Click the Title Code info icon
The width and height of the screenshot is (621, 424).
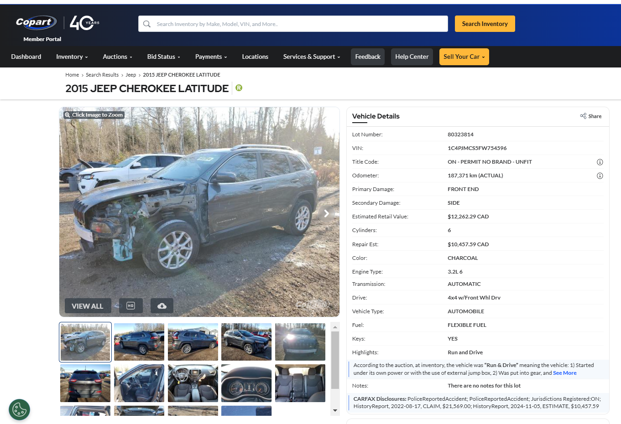[x=600, y=162]
